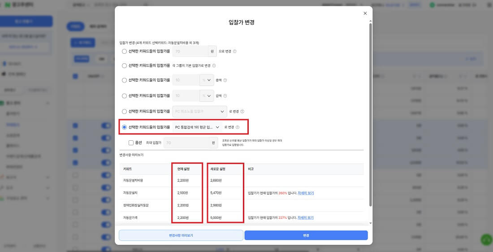The image size is (493, 252).
Task: Select the radio for changing bid to a fixed 원 amount
Action: 124,51
